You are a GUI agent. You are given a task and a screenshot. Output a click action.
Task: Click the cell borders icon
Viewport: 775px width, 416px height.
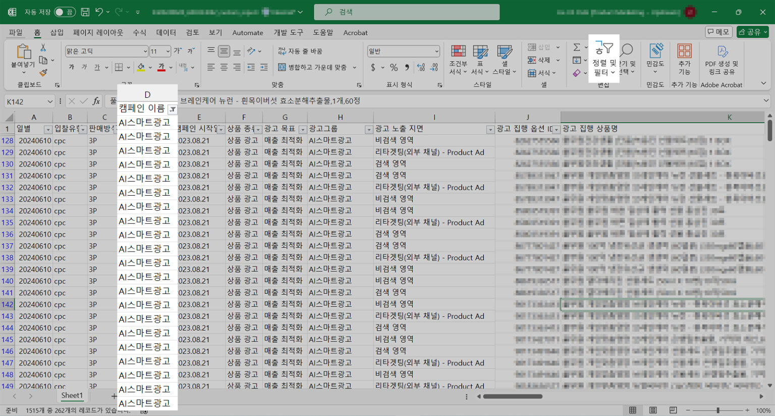point(119,67)
